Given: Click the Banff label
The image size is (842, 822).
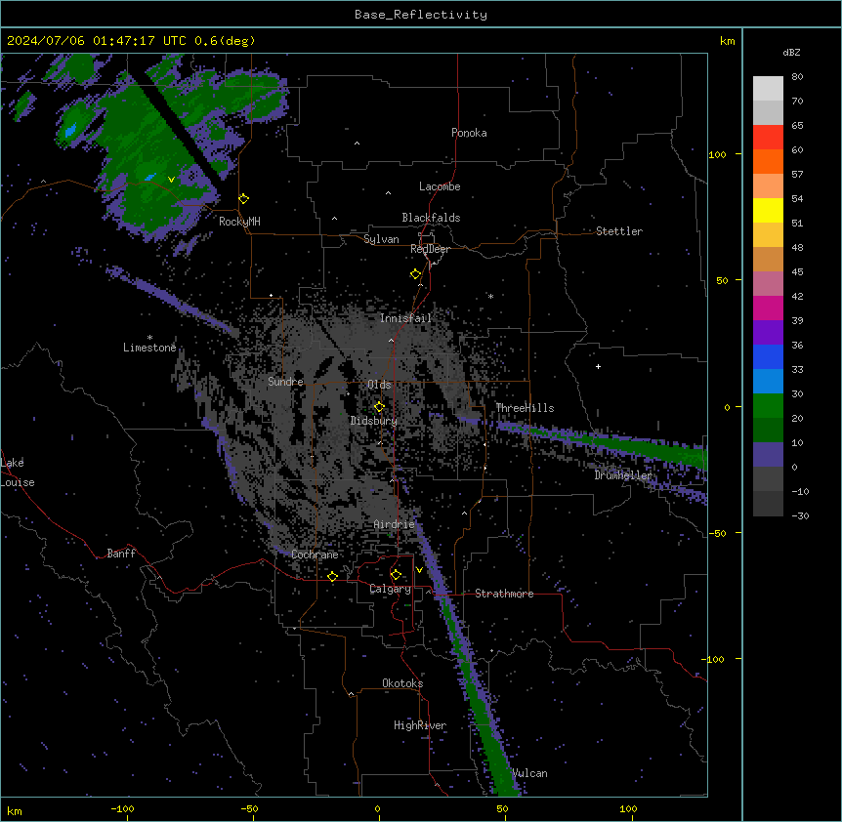Looking at the screenshot, I should tap(121, 554).
